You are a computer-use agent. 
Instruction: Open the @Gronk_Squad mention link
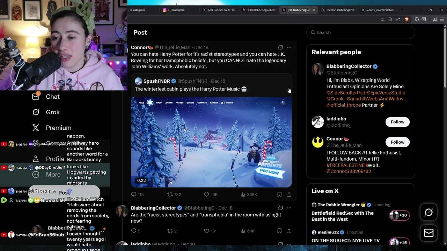(x=344, y=99)
